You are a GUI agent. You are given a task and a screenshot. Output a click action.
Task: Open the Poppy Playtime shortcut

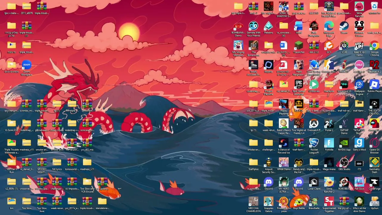(x=284, y=104)
